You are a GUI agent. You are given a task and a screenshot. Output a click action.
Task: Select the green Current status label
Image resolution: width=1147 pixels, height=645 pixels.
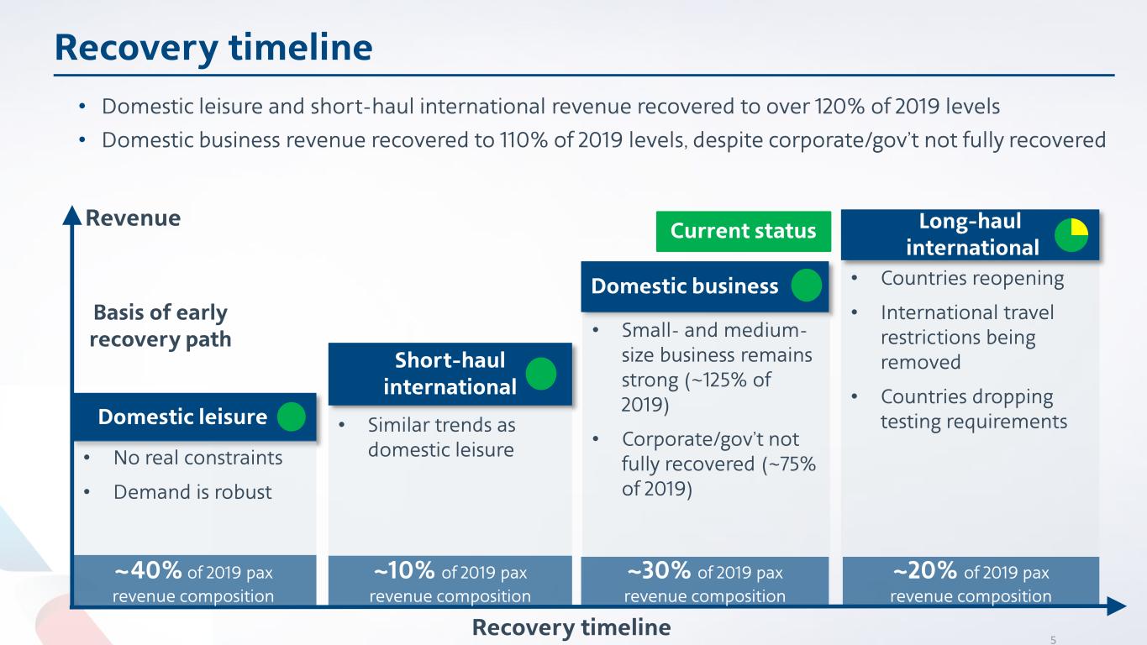(x=743, y=231)
